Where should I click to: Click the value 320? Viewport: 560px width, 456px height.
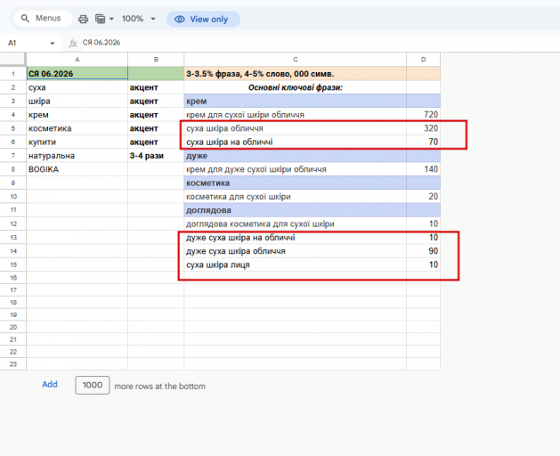tap(423, 128)
